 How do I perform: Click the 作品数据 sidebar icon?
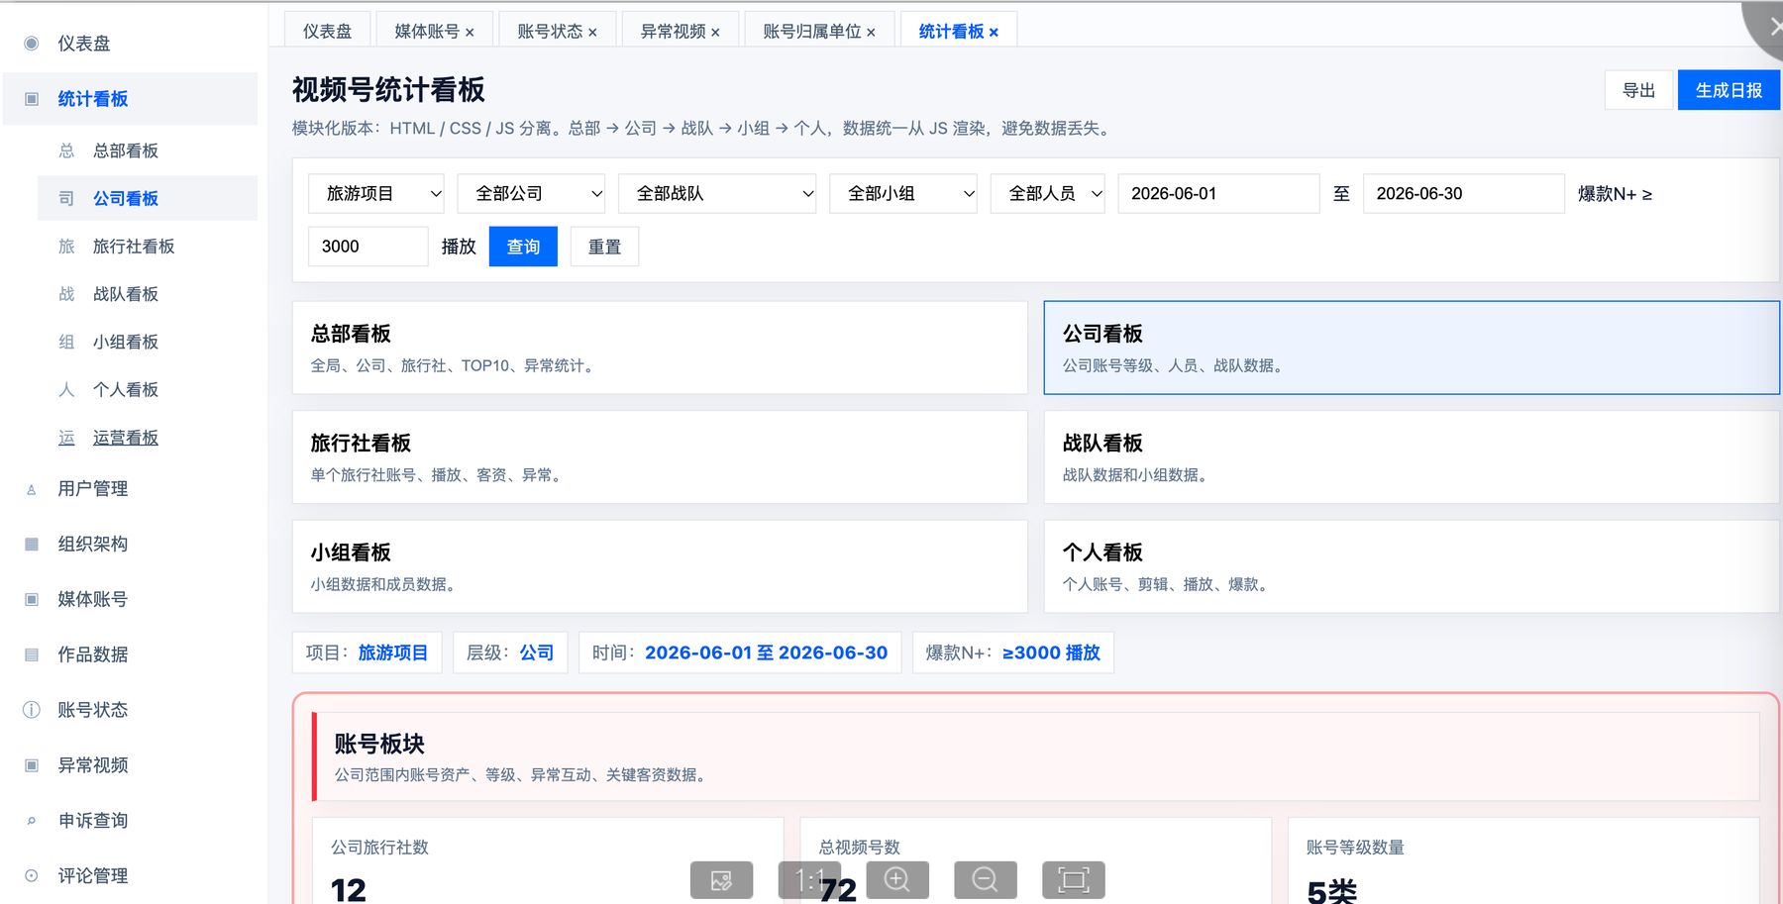pyautogui.click(x=32, y=654)
